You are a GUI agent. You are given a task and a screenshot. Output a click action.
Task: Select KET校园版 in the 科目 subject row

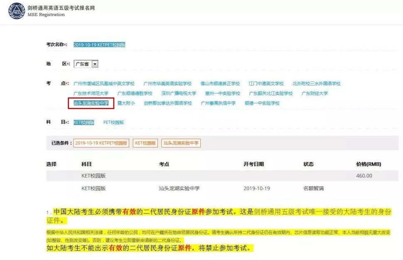point(84,122)
